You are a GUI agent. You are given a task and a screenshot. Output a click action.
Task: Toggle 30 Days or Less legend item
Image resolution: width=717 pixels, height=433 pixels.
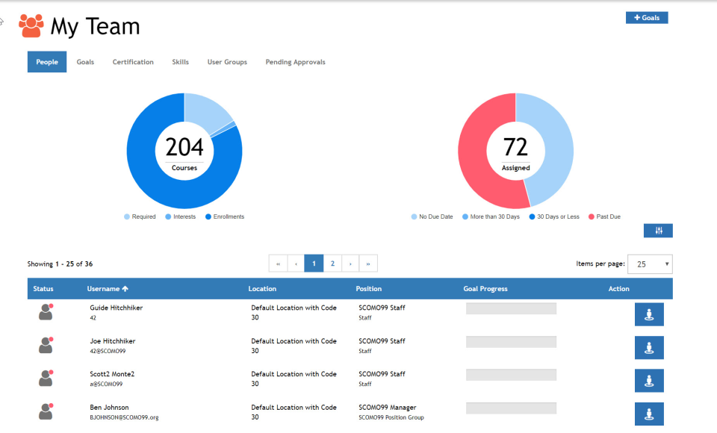click(x=554, y=216)
